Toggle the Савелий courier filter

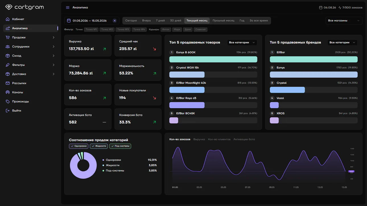click(201, 30)
